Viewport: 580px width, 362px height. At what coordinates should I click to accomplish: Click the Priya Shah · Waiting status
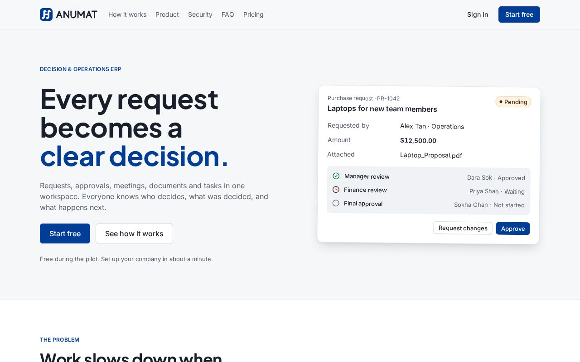497,191
